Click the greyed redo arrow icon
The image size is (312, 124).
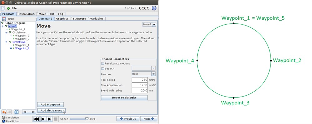(x=9, y=112)
